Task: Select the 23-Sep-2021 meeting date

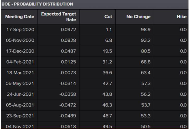Action: tap(20, 116)
